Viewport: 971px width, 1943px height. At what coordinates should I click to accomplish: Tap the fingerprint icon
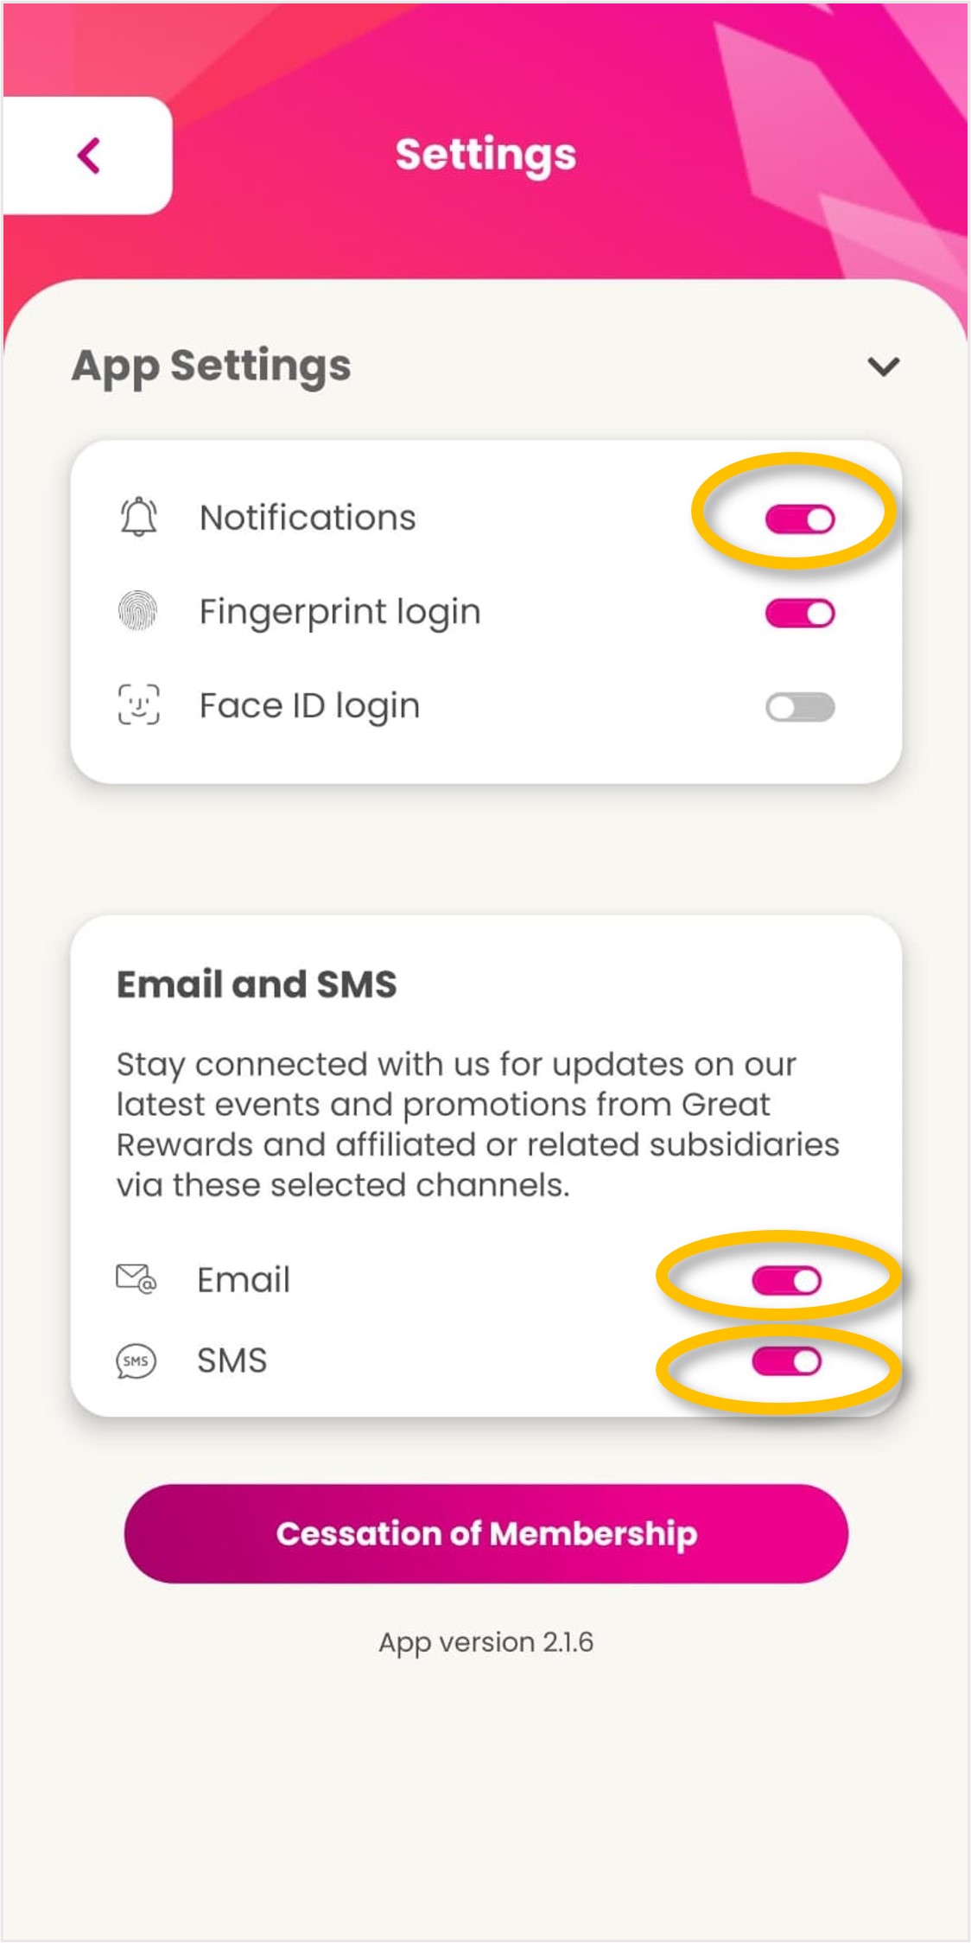point(137,611)
